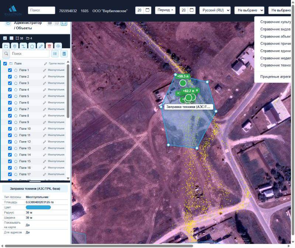
Task: Toggle the Поле 12 checkbox
Action: [x=10, y=142]
